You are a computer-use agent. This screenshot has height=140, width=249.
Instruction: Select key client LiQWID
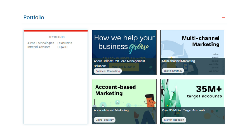pyautogui.click(x=62, y=47)
